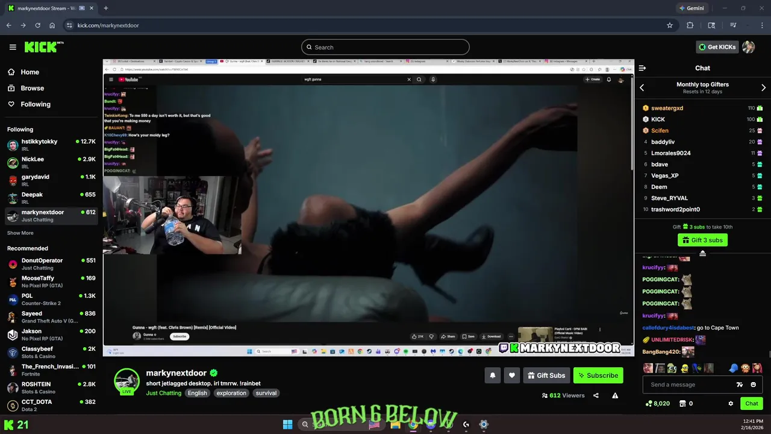This screenshot has height=434, width=771.
Task: Open the channel points shop icon
Action: [x=682, y=403]
